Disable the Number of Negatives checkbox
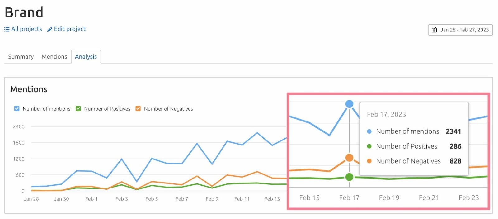 pyautogui.click(x=138, y=108)
